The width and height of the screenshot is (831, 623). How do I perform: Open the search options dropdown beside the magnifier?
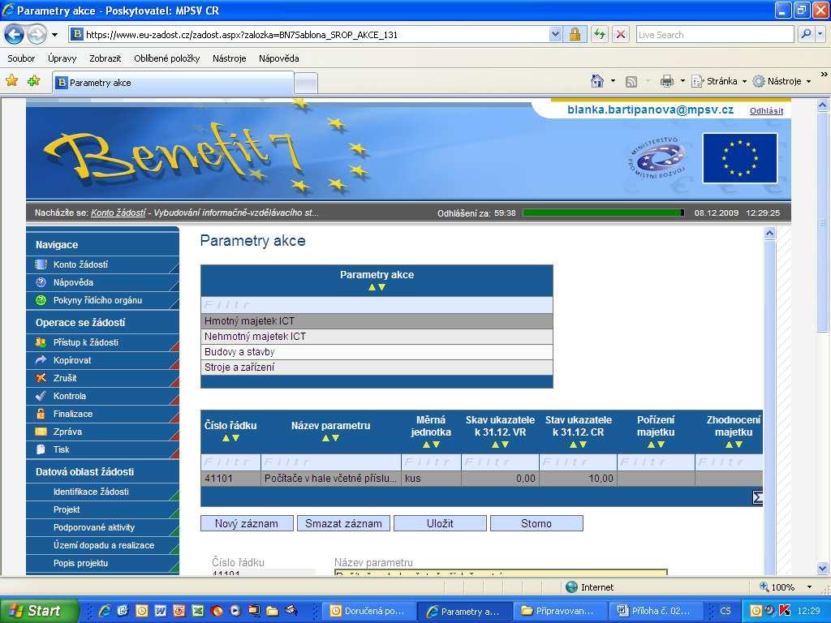point(820,35)
